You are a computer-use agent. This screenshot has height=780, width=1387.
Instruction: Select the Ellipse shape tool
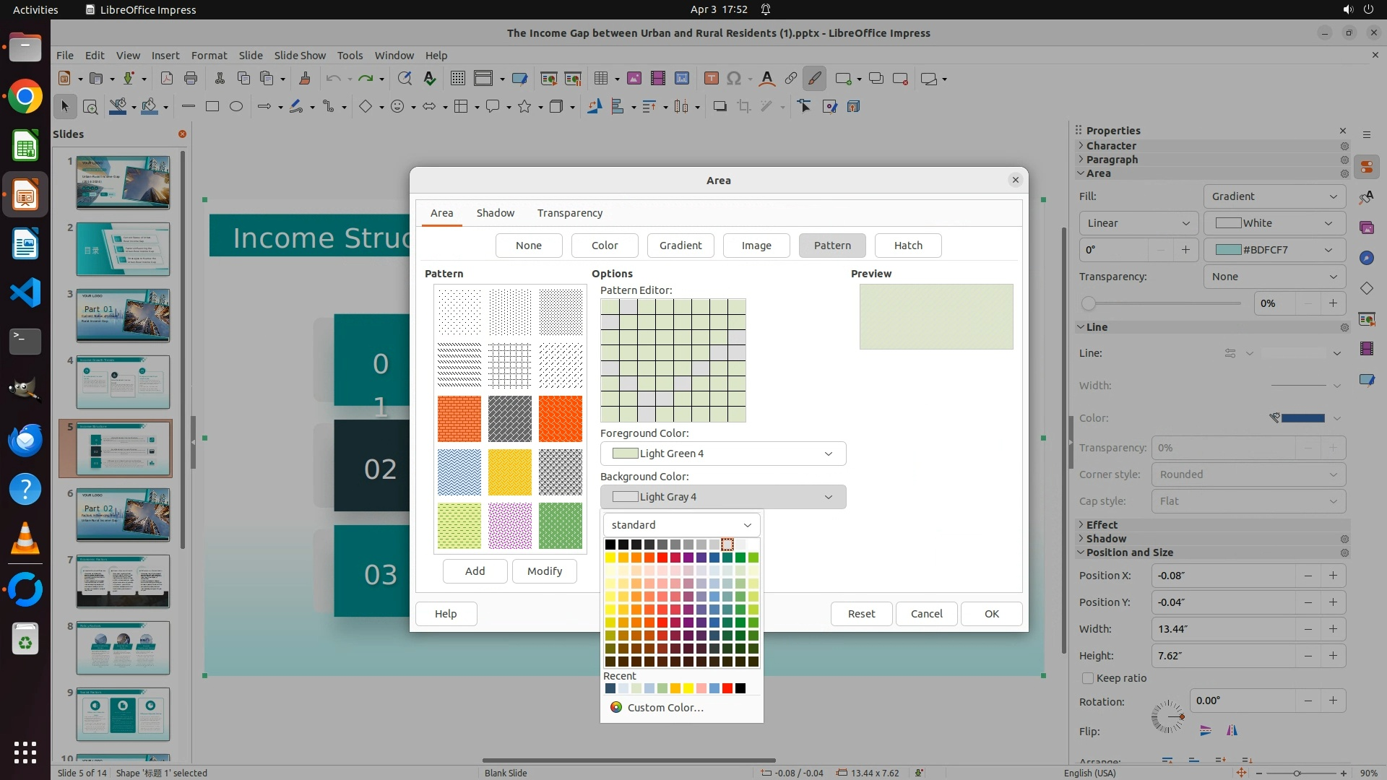click(236, 107)
